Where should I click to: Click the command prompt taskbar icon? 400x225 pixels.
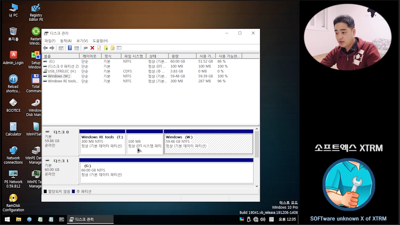coord(61,219)
